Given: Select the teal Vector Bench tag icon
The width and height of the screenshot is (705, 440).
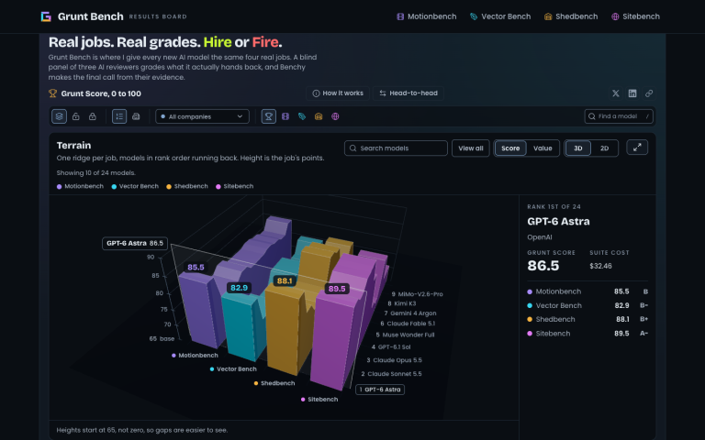Looking at the screenshot, I should 302,116.
